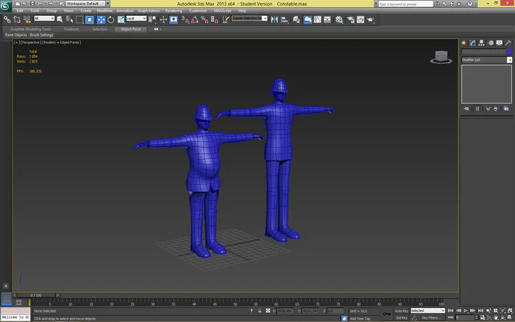515x322 pixels.
Task: Open the Brush Settings panel
Action: pos(41,35)
